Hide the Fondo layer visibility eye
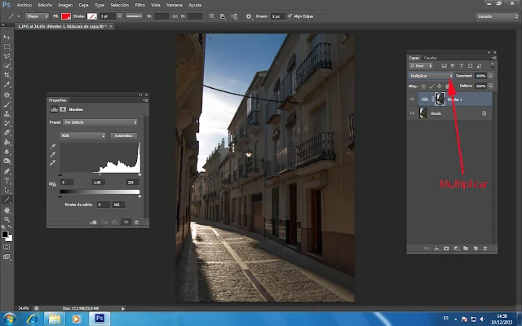This screenshot has width=522, height=326. (412, 114)
